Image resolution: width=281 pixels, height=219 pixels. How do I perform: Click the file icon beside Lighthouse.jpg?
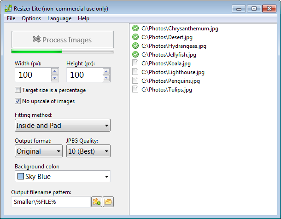tap(135, 72)
